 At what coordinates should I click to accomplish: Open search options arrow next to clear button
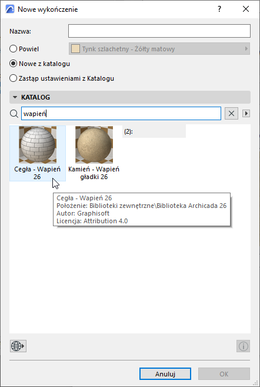246,114
